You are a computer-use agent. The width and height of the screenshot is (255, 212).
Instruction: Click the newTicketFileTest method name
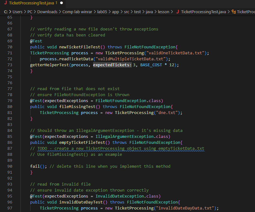click(x=80, y=47)
